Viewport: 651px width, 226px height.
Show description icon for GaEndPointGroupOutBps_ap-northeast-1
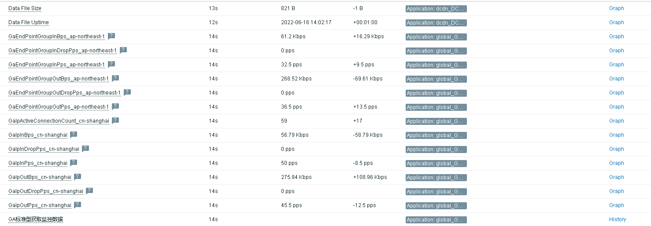point(115,78)
